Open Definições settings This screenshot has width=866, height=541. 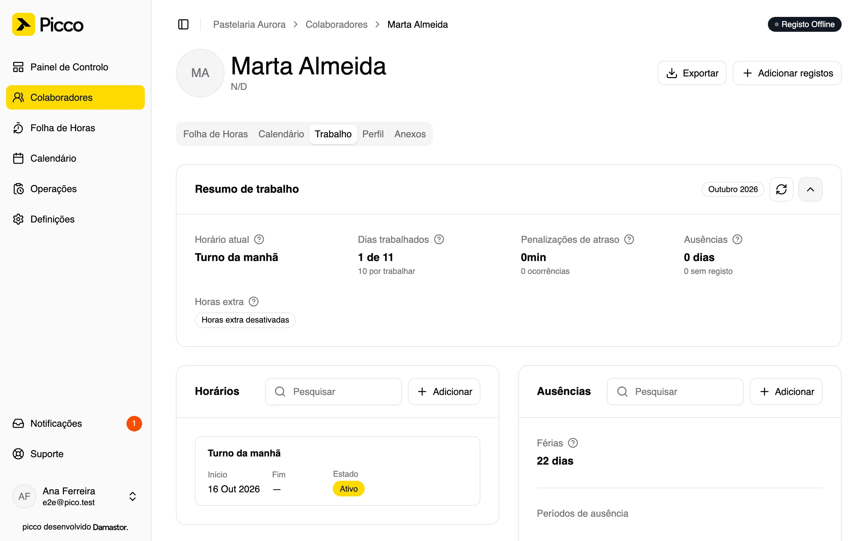pos(75,219)
